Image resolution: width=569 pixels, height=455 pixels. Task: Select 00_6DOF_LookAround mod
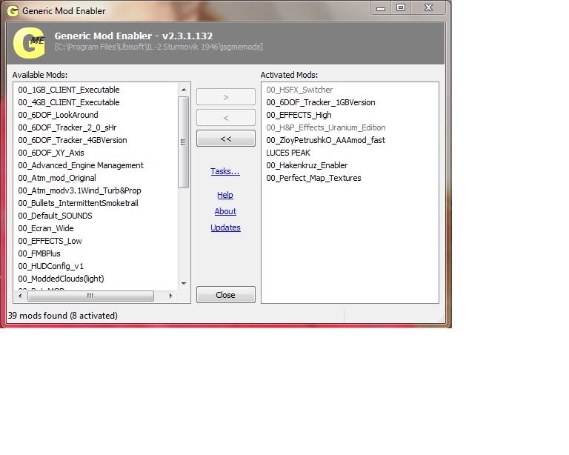point(58,115)
